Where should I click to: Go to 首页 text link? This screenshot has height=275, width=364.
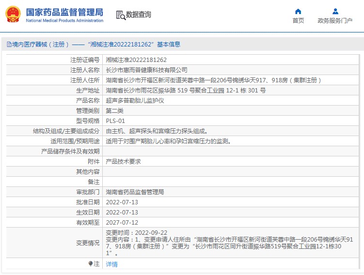tap(298, 21)
